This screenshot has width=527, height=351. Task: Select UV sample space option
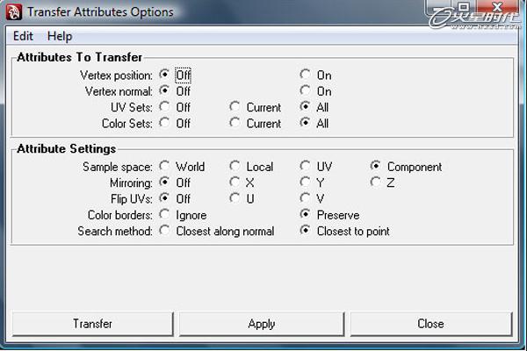click(306, 167)
